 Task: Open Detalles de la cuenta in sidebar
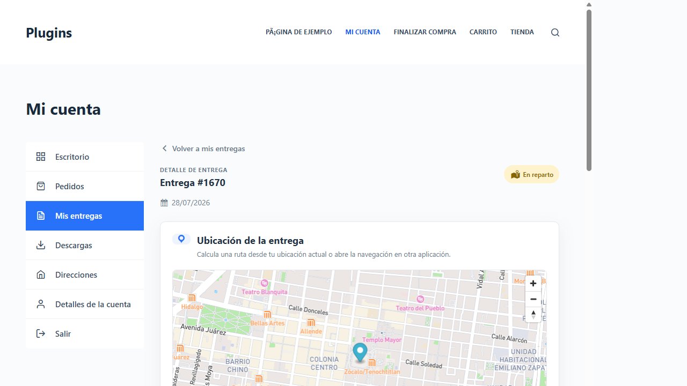85,304
